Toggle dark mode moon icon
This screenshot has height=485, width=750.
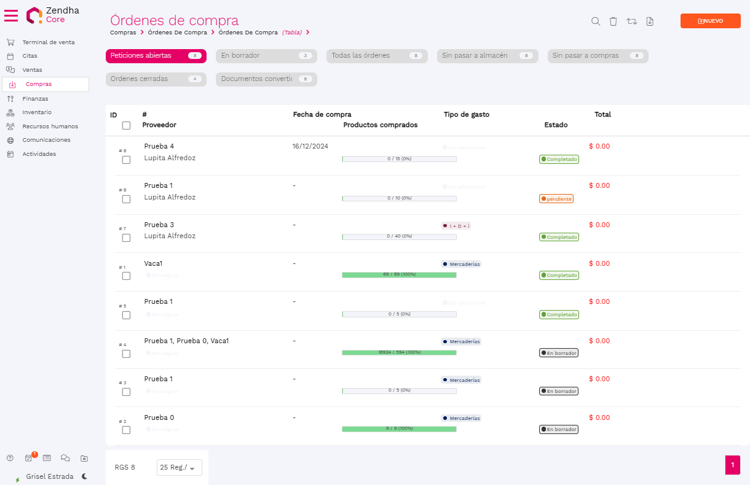point(84,476)
